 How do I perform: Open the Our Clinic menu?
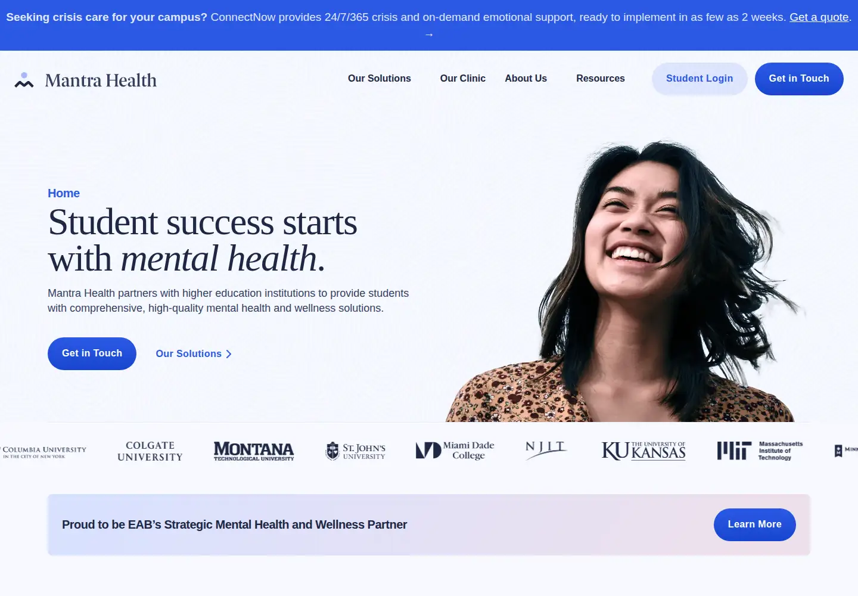pos(463,79)
